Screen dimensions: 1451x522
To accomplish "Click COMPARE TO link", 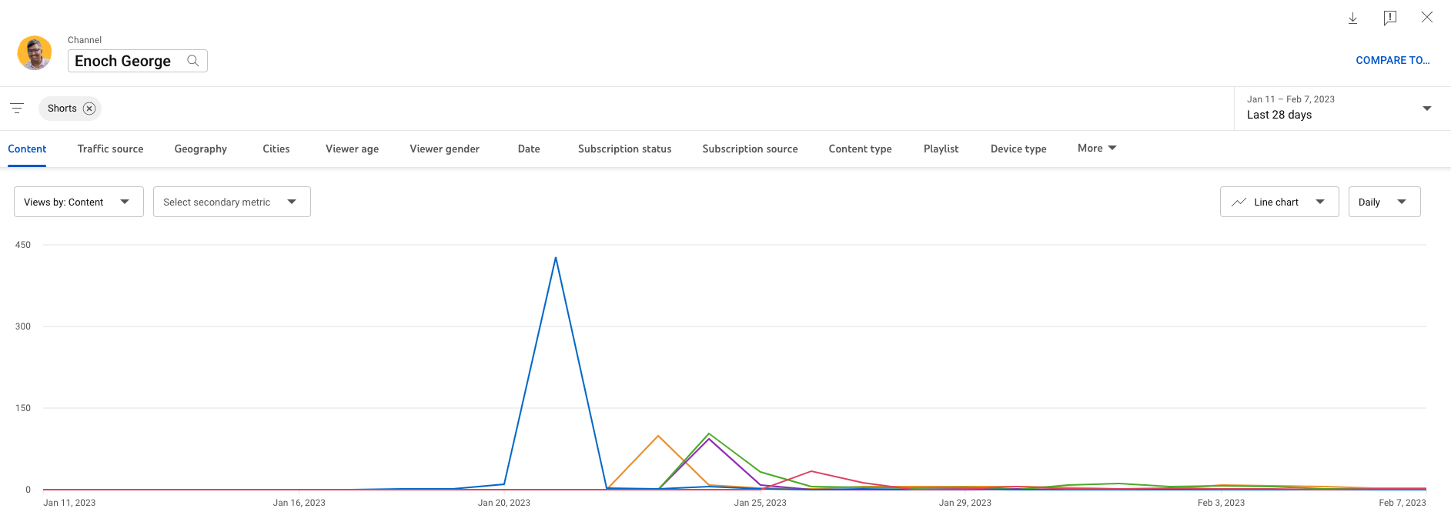I will [x=1392, y=60].
